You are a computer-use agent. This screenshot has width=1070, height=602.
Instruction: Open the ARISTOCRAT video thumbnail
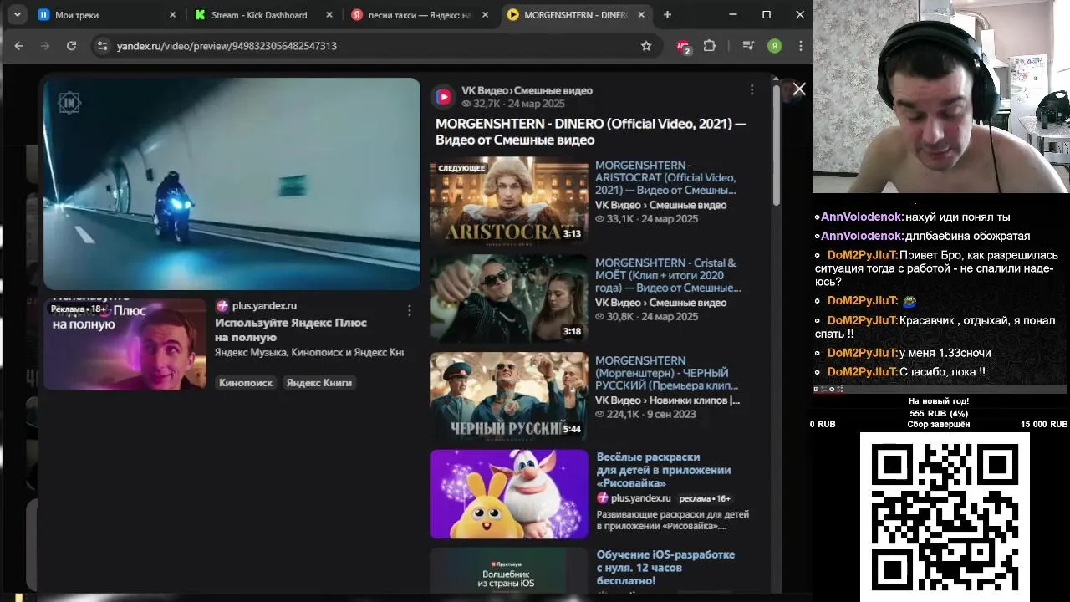[x=509, y=201]
